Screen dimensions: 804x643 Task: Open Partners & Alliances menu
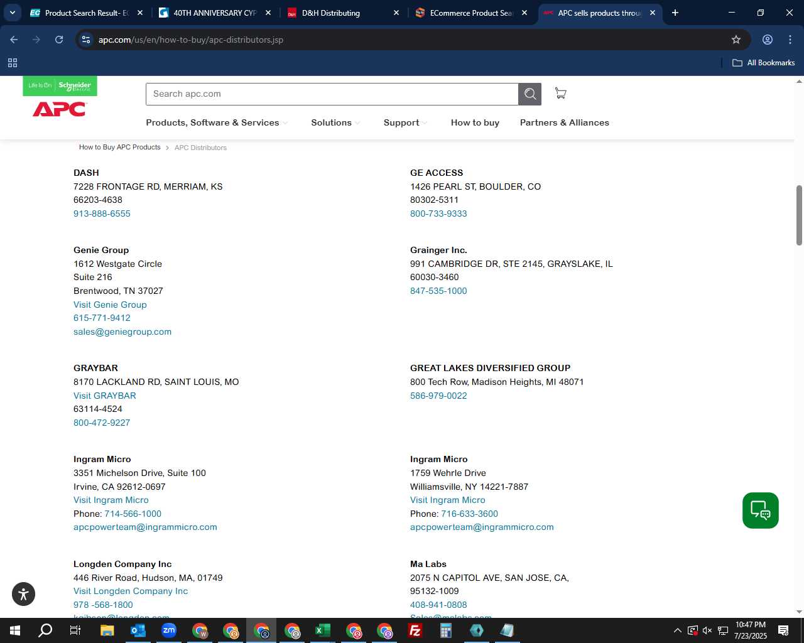pyautogui.click(x=565, y=122)
